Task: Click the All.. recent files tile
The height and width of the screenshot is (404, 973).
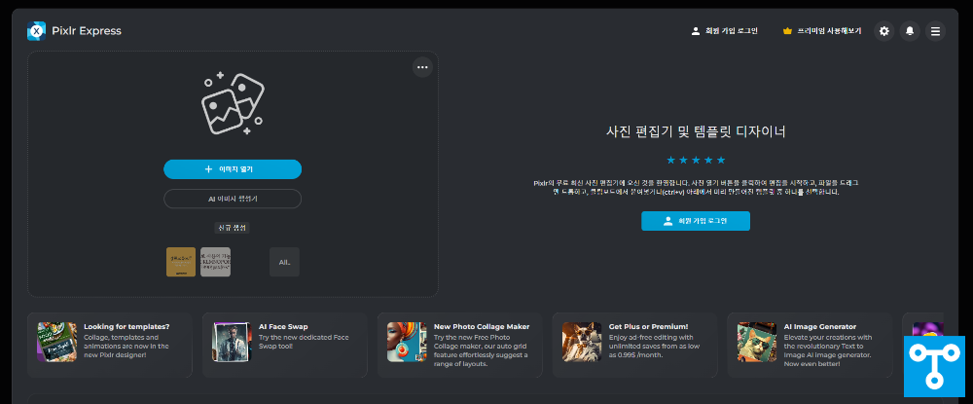Action: coord(284,262)
